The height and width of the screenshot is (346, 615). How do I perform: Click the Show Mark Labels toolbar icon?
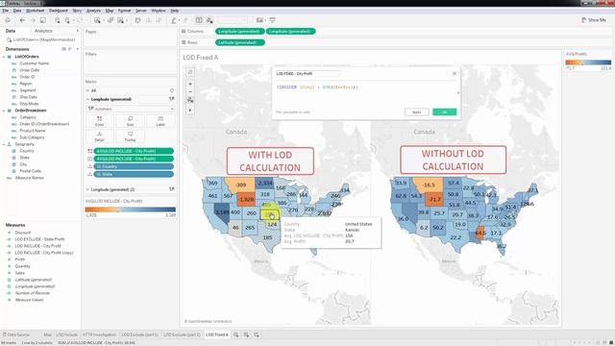click(199, 20)
